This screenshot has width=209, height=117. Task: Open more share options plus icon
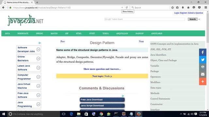(x=203, y=82)
